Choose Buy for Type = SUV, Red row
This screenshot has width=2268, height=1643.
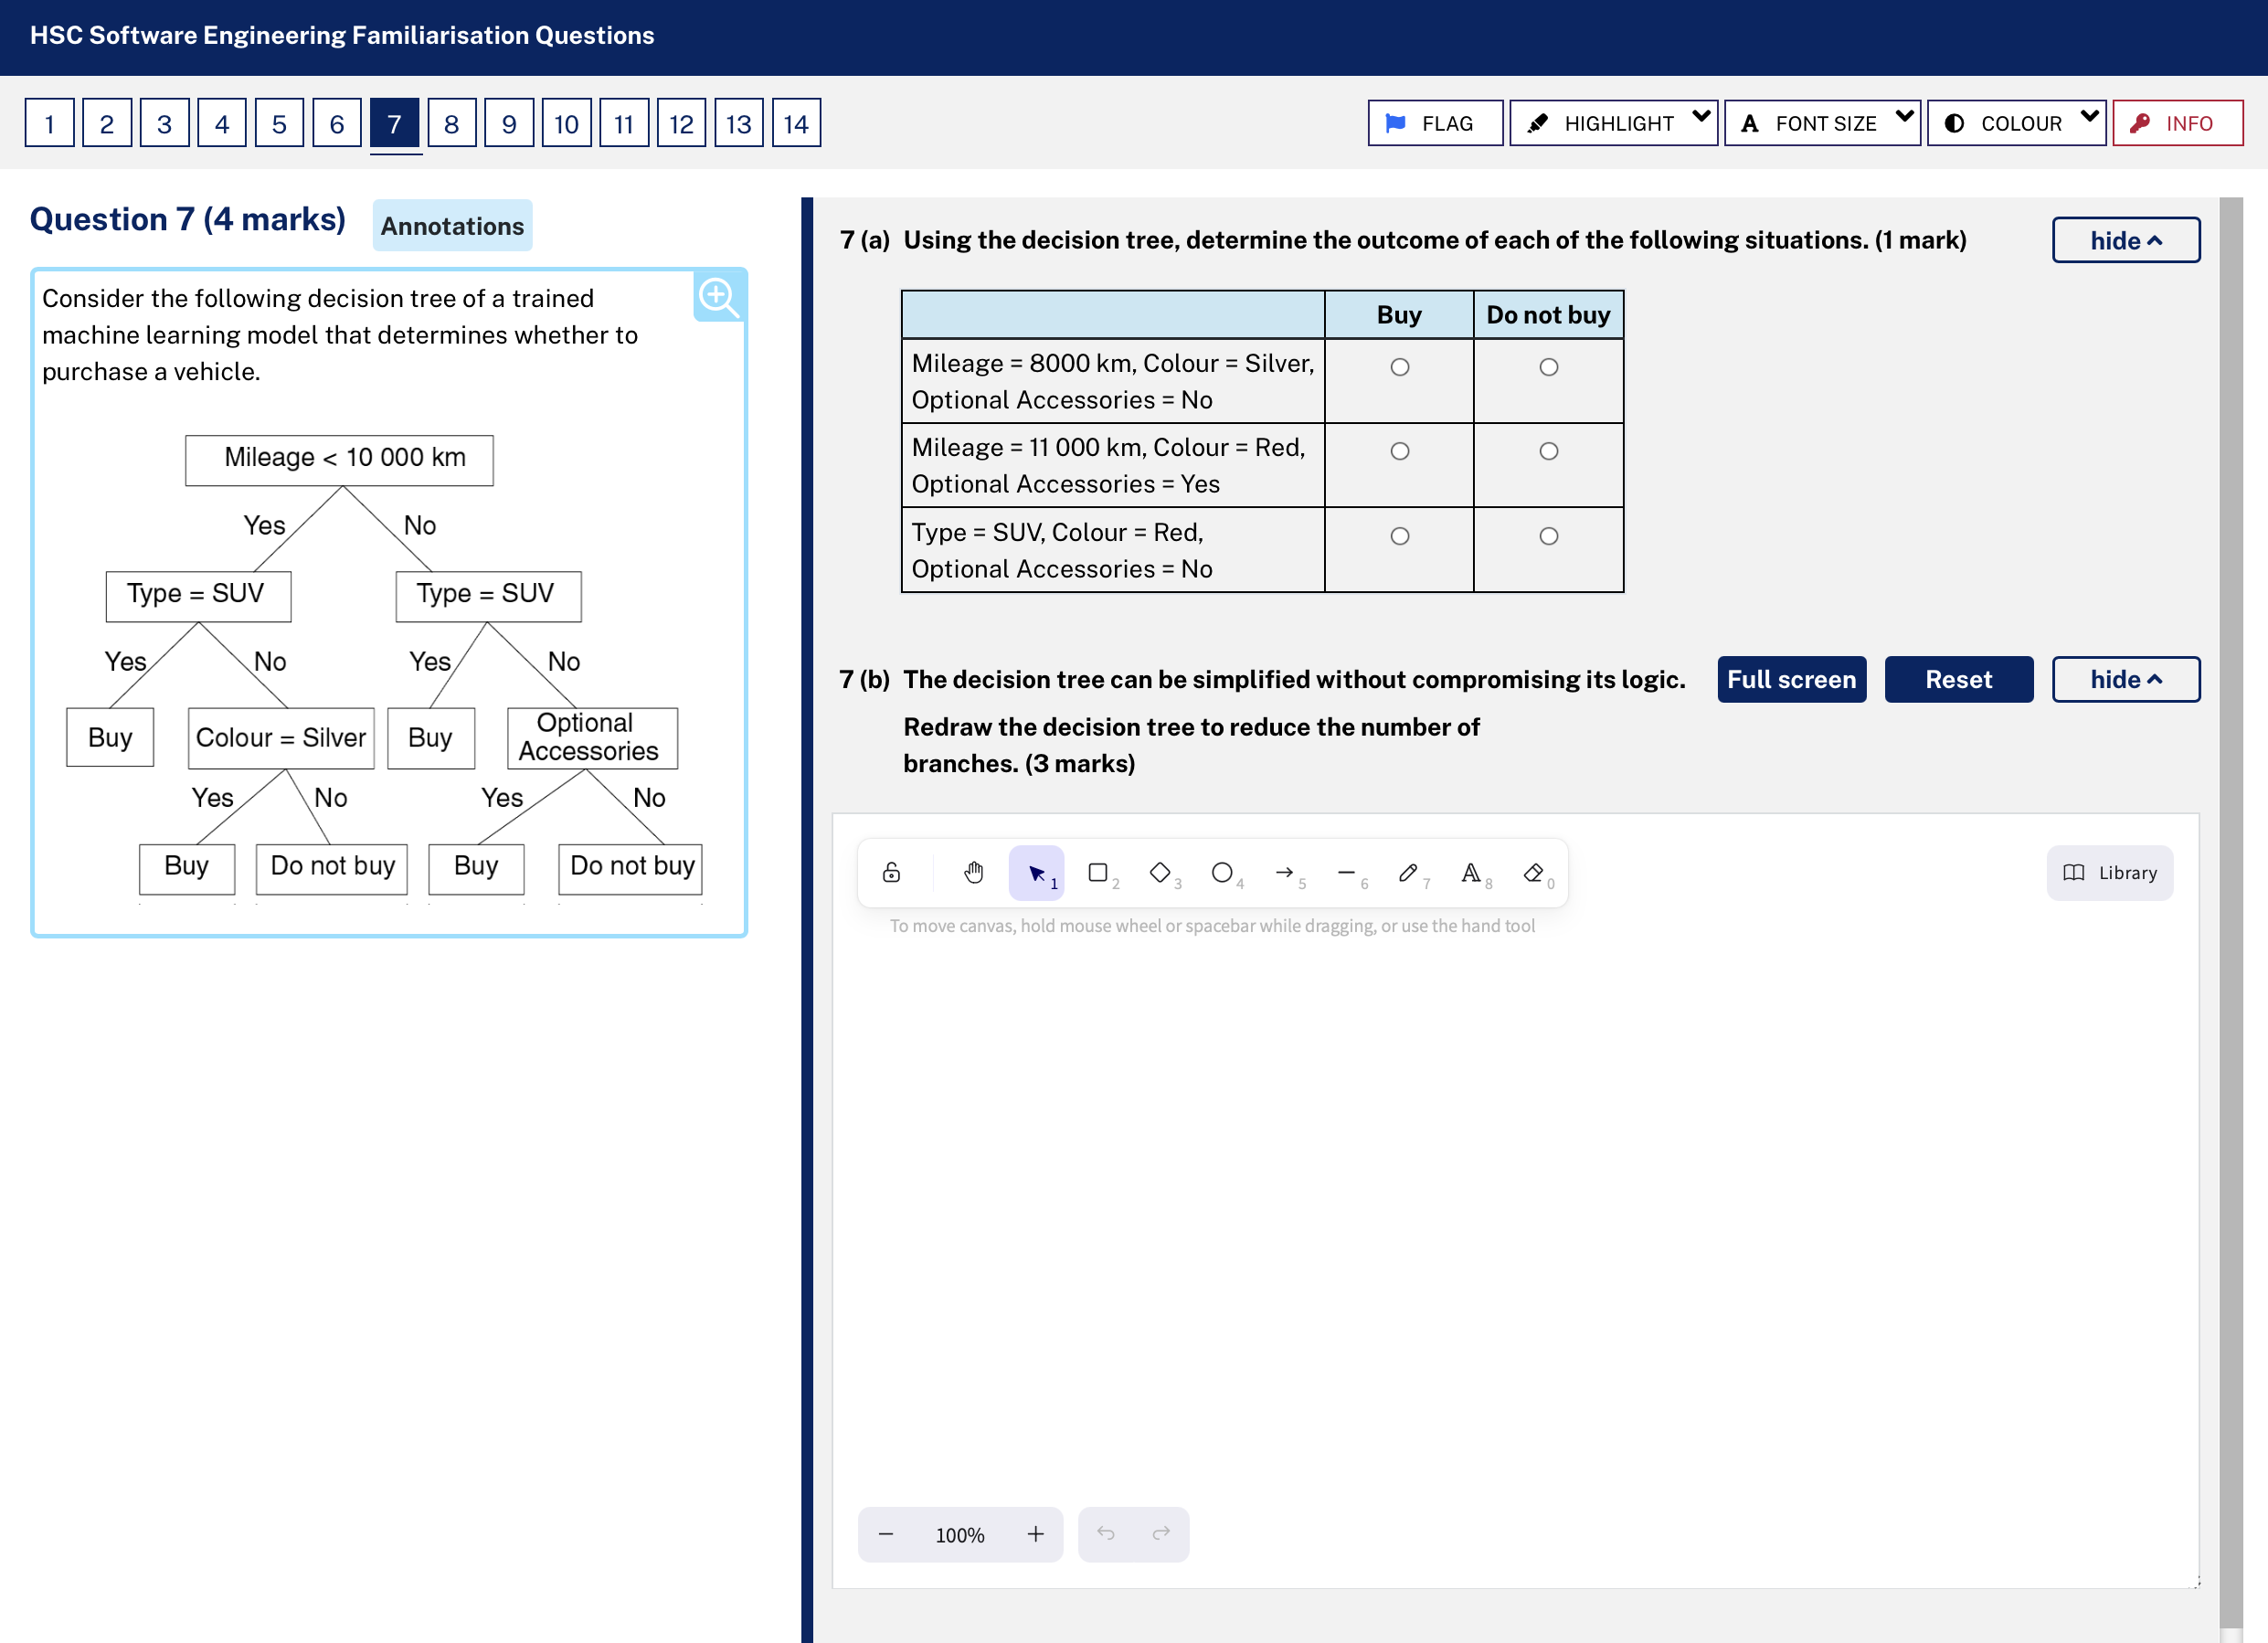(x=1400, y=536)
